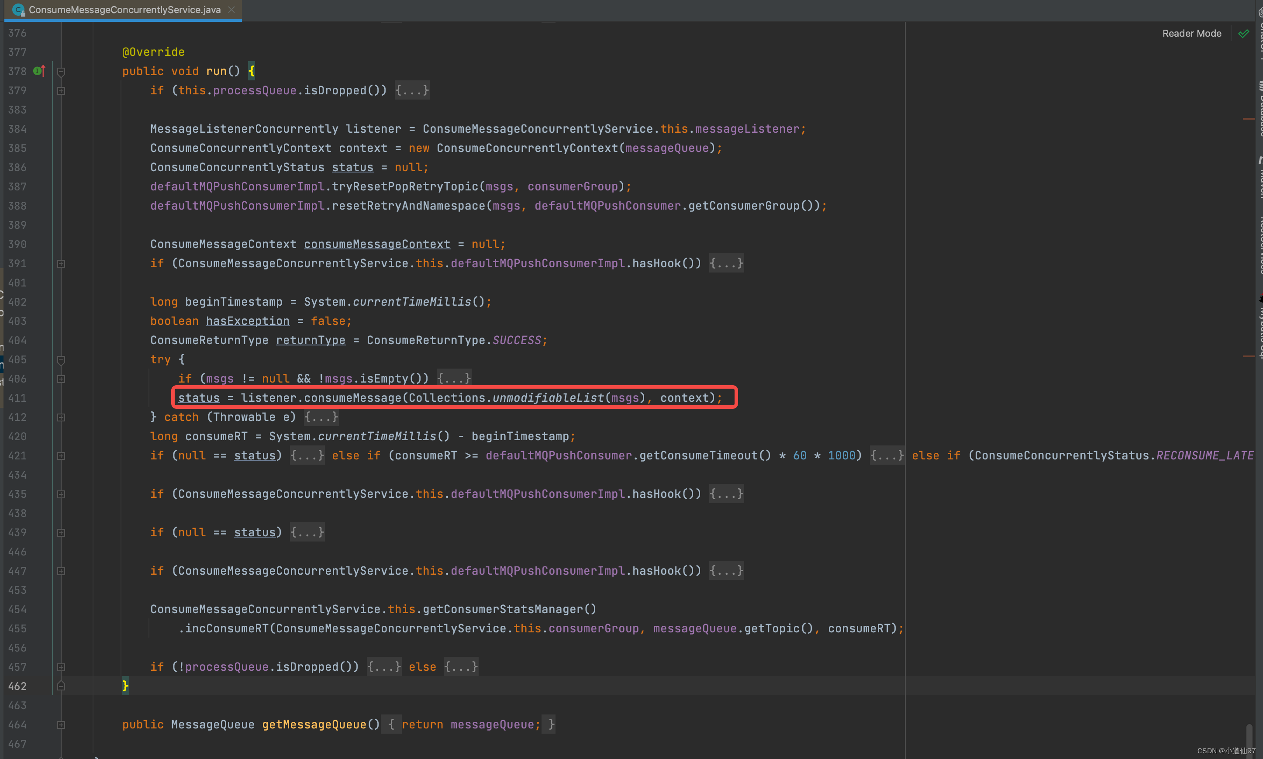
Task: Click the consumeMessageContext variable on line 390
Action: pyautogui.click(x=377, y=244)
